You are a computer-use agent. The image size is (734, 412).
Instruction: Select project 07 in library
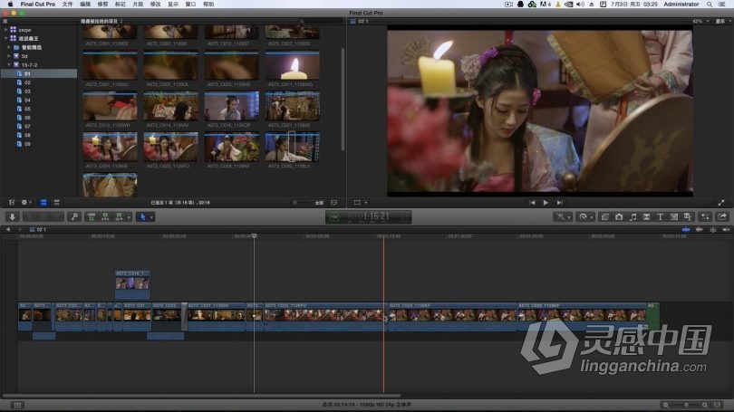pyautogui.click(x=27, y=126)
